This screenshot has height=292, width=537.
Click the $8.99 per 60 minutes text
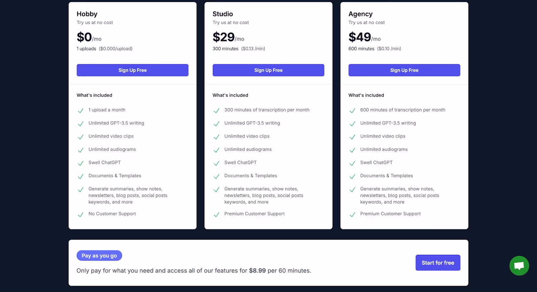[x=280, y=271]
